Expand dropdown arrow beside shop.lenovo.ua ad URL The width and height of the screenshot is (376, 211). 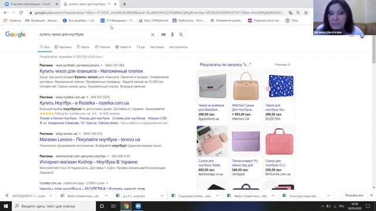click(80, 134)
